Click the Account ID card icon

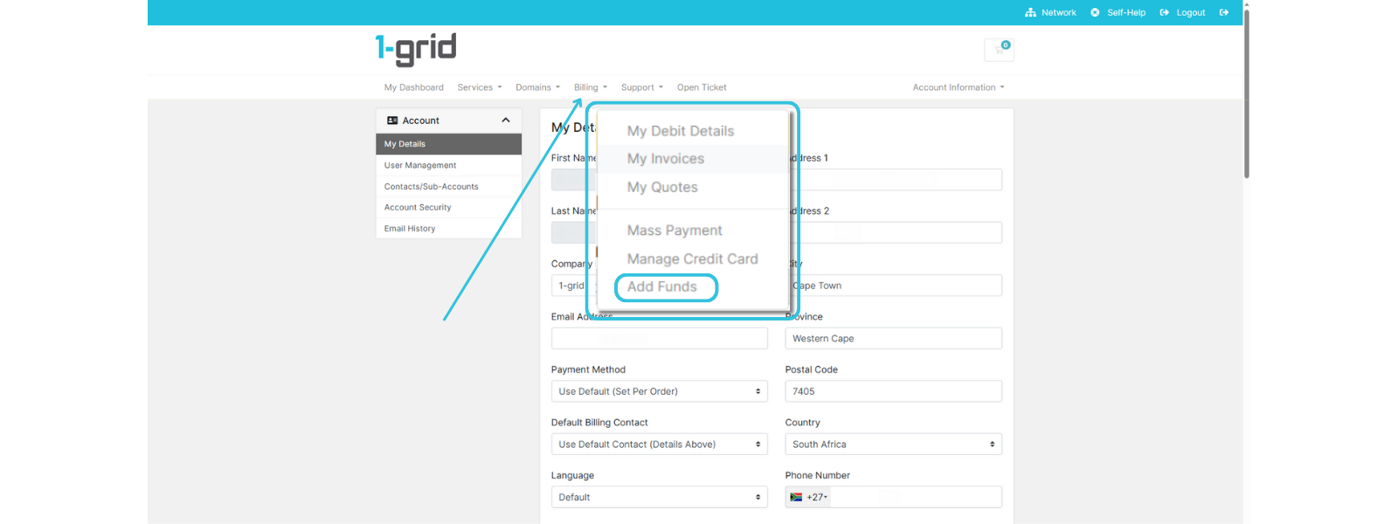click(392, 121)
